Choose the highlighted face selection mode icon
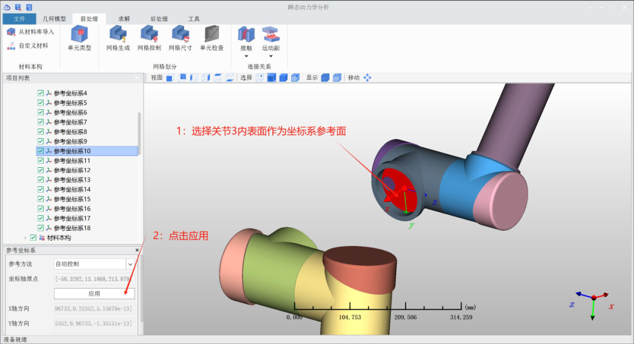 click(272, 77)
